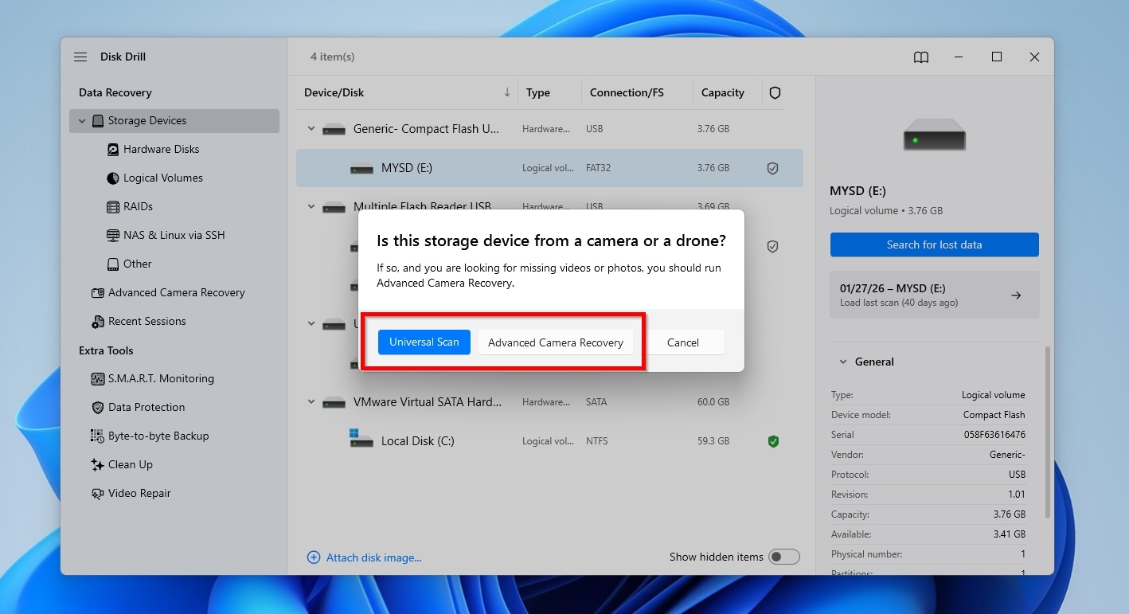Collapse the Storage Devices tree node

(x=82, y=121)
